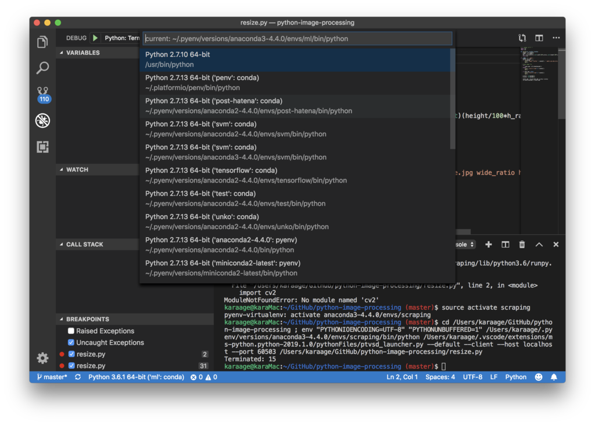Open errors and warnings counter
Viewport: 595px width, 425px height.
pos(204,377)
